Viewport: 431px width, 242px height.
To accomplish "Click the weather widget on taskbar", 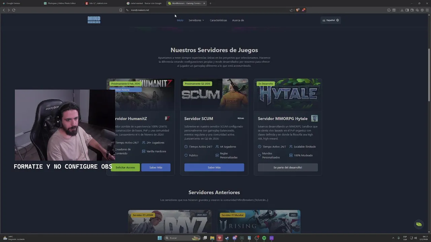I will coord(13,238).
